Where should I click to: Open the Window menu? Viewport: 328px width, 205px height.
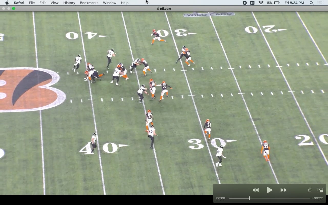tap(109, 3)
